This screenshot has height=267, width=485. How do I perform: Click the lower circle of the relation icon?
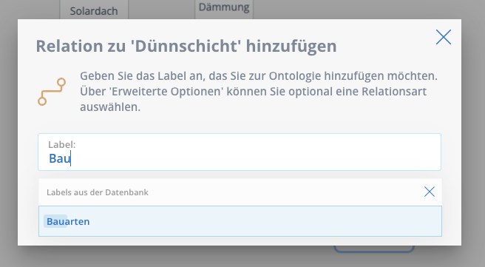[42, 101]
